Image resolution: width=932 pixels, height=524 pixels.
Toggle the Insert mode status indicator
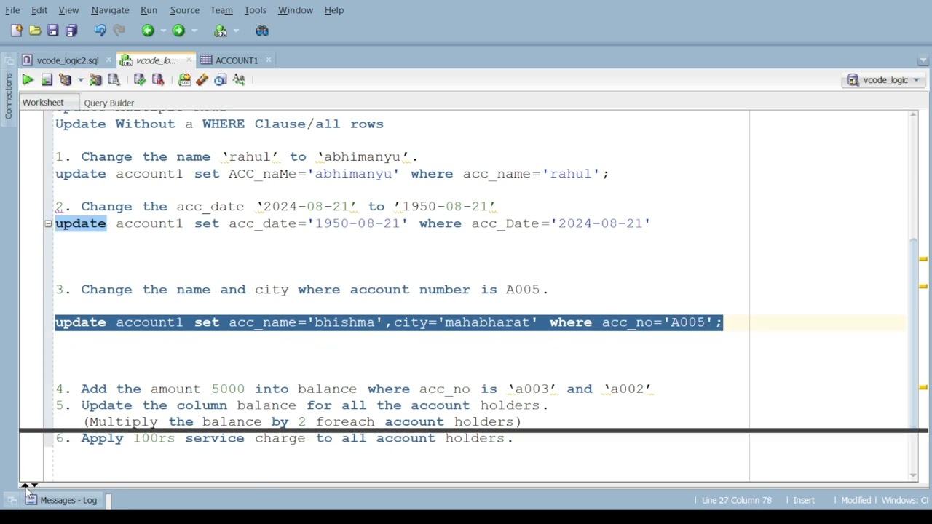tap(804, 500)
